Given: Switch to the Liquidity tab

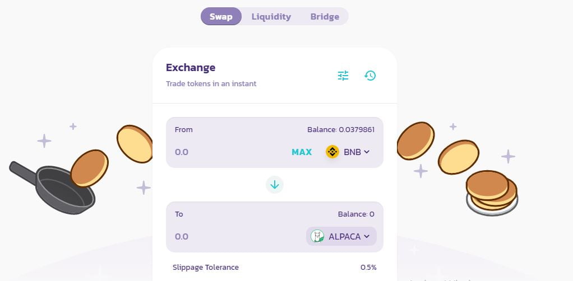Looking at the screenshot, I should point(271,17).
